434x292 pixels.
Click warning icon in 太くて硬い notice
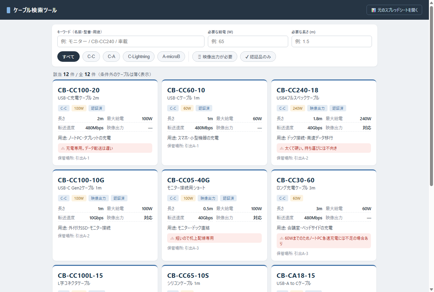click(281, 148)
